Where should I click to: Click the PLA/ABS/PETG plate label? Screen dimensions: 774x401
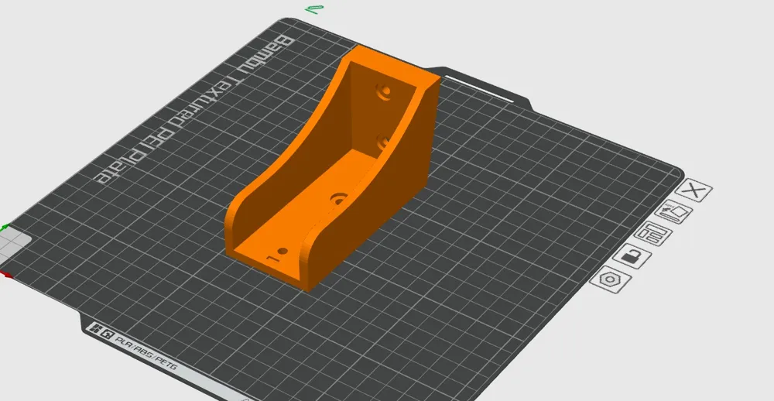click(x=146, y=353)
